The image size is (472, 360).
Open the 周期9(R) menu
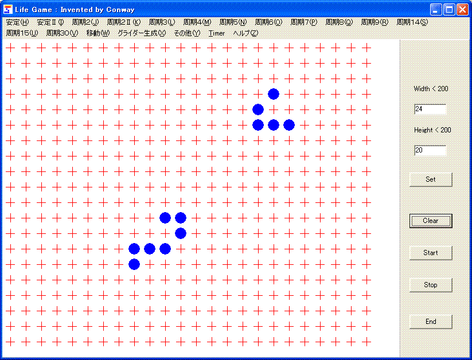[x=375, y=22]
